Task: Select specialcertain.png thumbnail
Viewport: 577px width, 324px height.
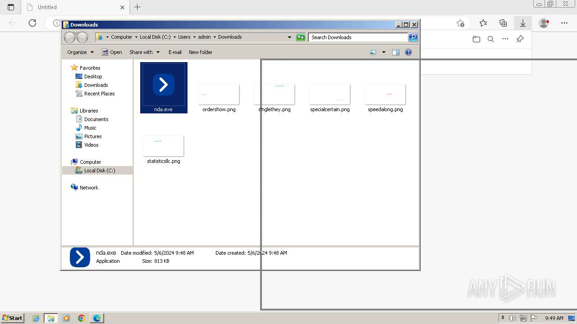Action: [x=330, y=94]
